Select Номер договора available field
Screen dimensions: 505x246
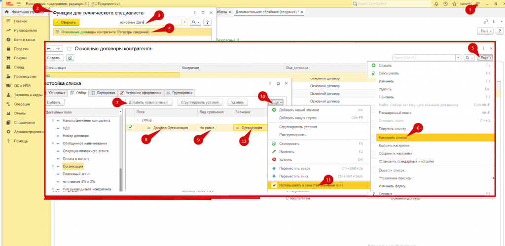tap(75, 136)
